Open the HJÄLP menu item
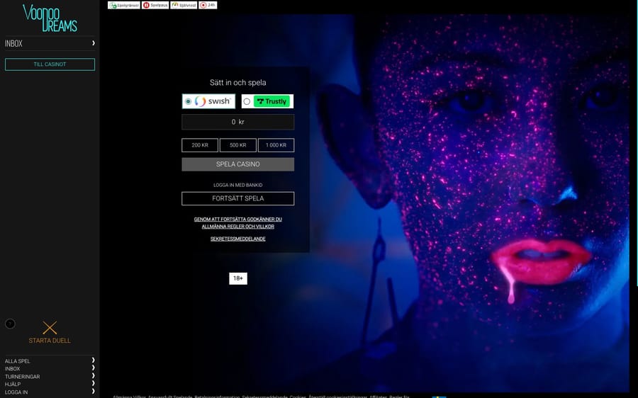Screen dimensions: 638x398 click(14, 385)
